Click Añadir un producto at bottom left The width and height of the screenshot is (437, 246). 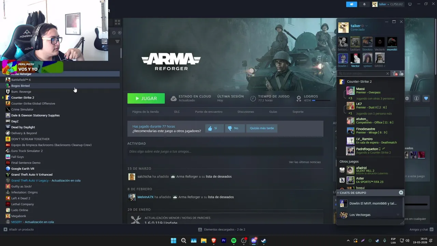pyautogui.click(x=19, y=230)
